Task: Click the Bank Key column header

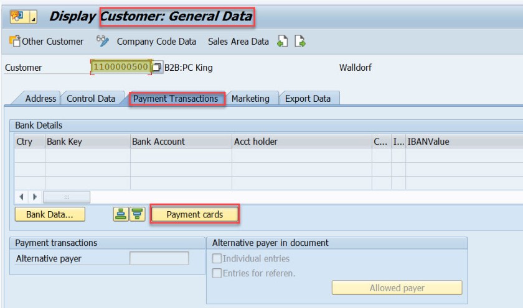Action: [87, 142]
